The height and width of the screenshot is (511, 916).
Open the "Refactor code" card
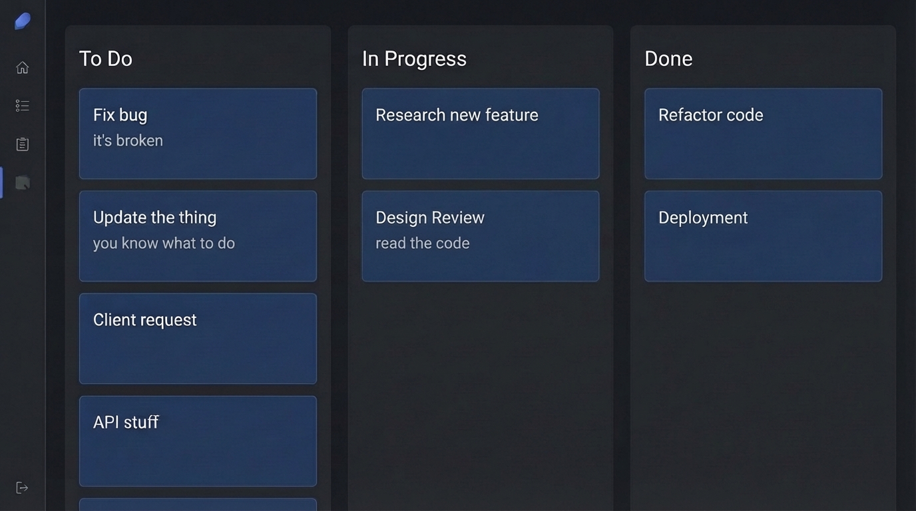click(x=763, y=134)
